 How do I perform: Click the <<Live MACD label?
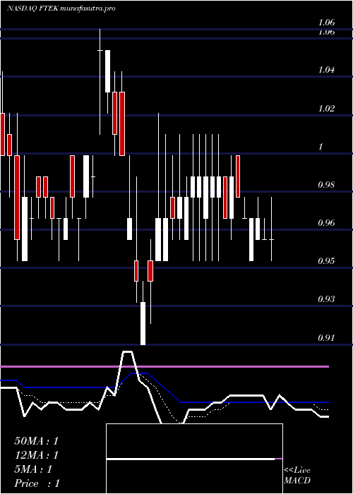coord(297,475)
